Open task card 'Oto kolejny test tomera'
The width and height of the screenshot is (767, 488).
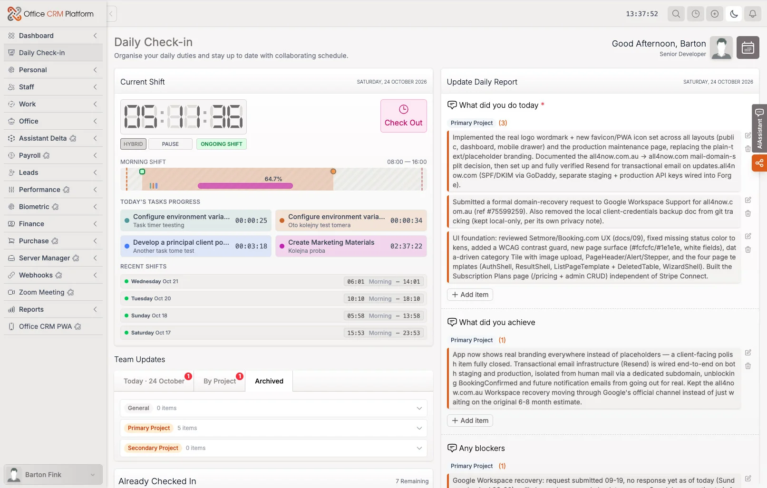[x=351, y=220]
